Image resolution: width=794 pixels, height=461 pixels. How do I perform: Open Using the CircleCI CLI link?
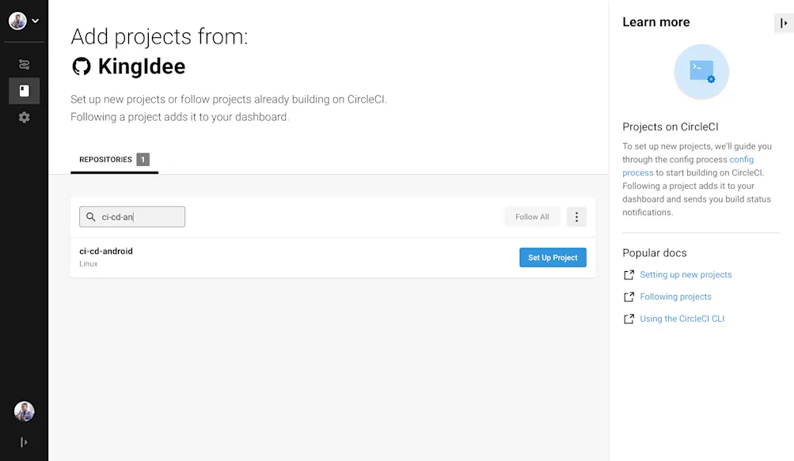682,319
